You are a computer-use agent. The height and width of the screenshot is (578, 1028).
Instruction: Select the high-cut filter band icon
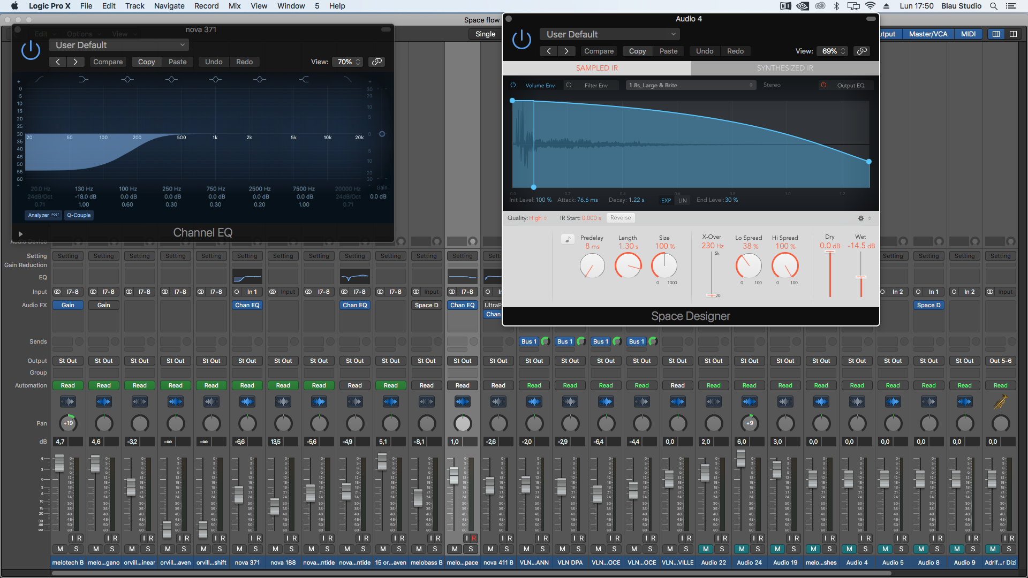(x=347, y=79)
